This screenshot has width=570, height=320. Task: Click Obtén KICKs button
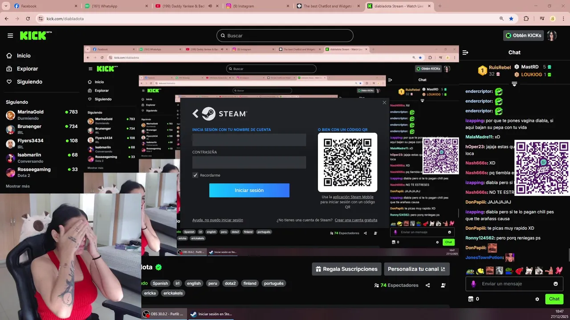point(523,36)
